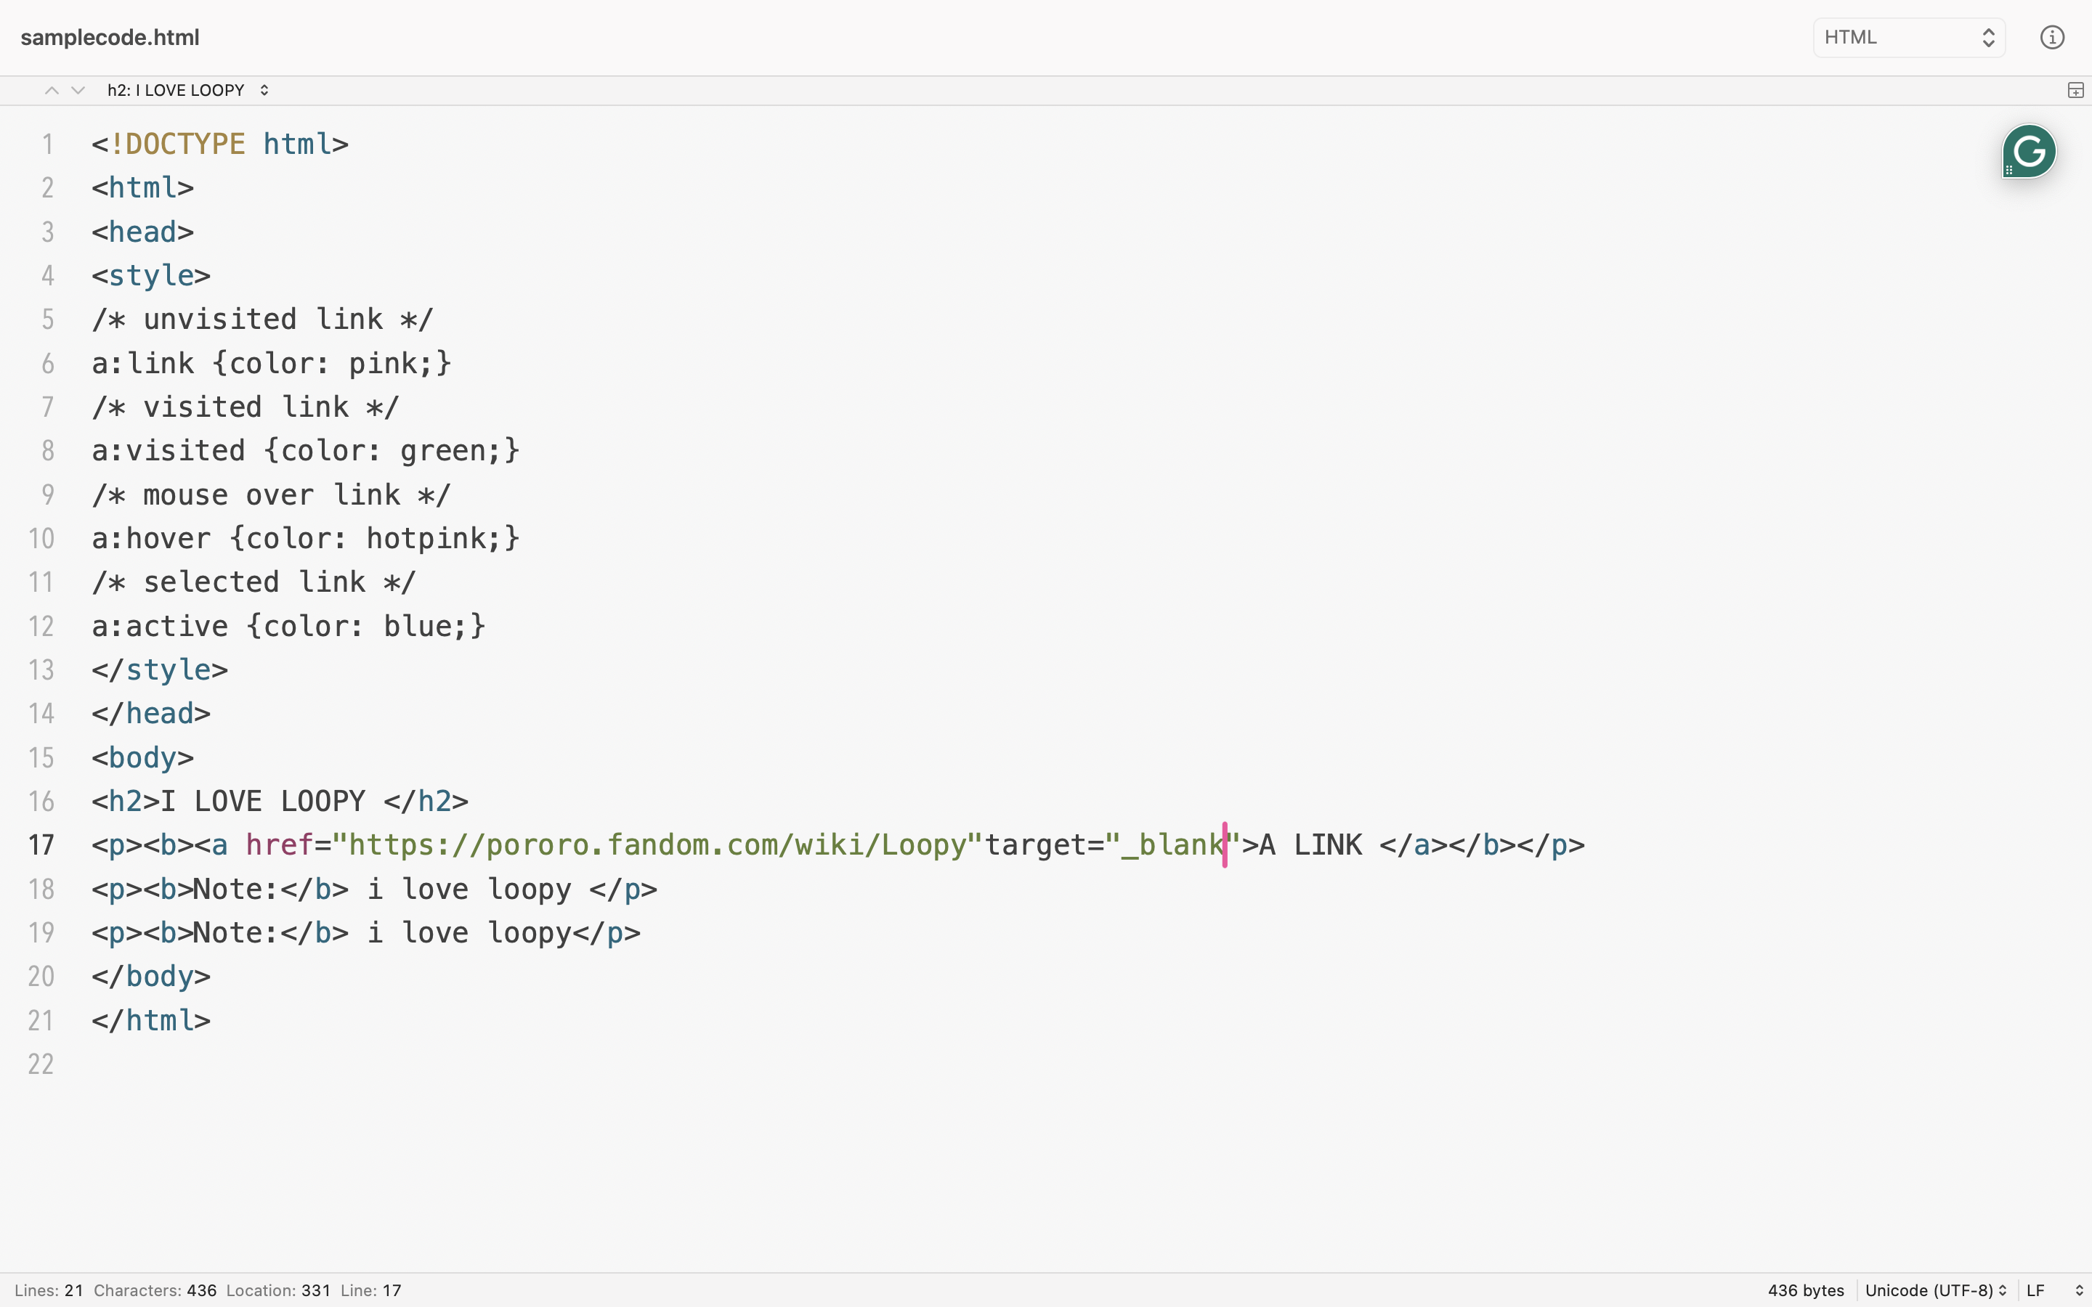Click the '/* visited link */' comment

246,407
